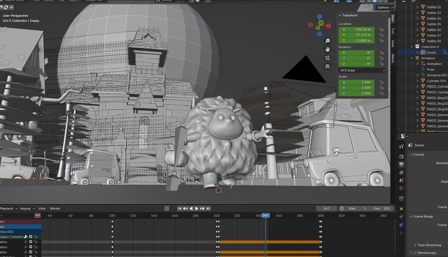Click the playhead marker at frame 247

click(x=265, y=216)
